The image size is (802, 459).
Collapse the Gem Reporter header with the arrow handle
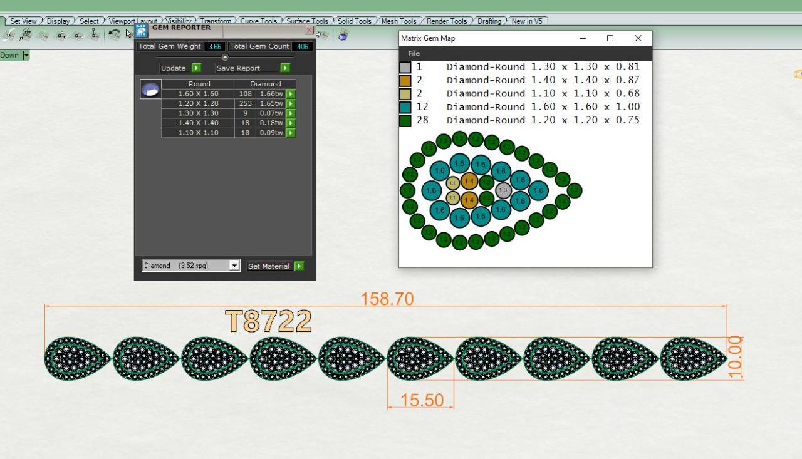pos(226,57)
